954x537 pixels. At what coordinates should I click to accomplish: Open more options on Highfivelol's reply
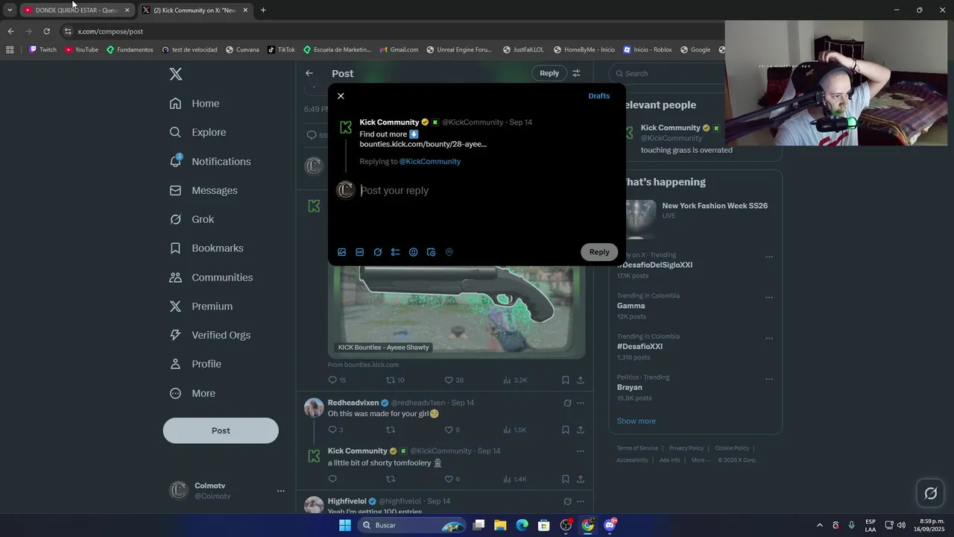[580, 501]
